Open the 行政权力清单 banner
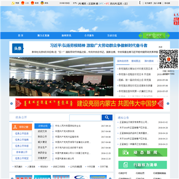 point(143,165)
